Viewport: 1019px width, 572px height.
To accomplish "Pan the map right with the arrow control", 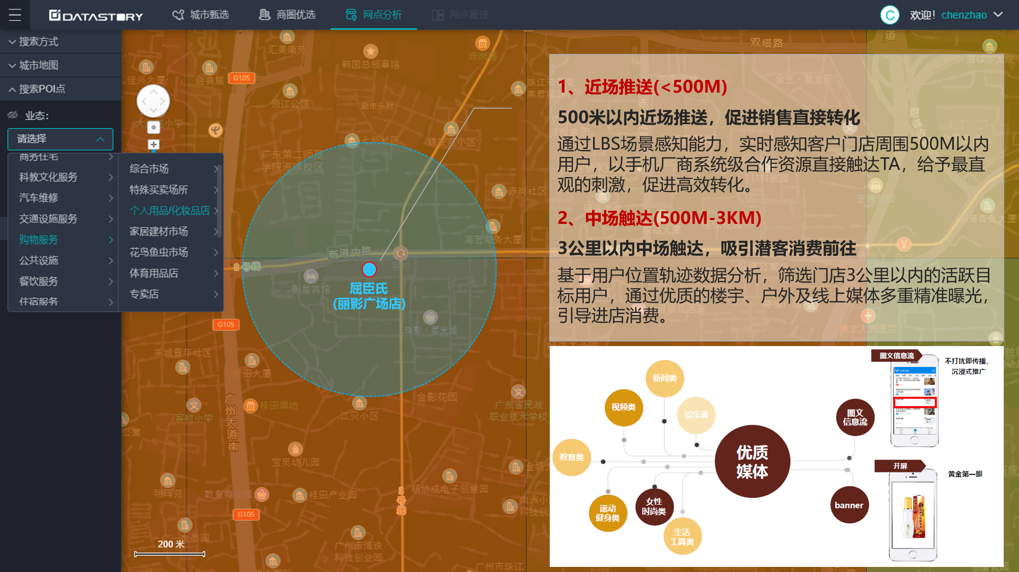I will pos(163,101).
